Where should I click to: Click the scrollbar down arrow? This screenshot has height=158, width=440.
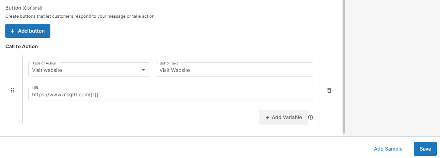[x=343, y=134]
